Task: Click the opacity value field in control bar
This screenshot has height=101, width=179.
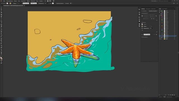Action: tap(46, 3)
